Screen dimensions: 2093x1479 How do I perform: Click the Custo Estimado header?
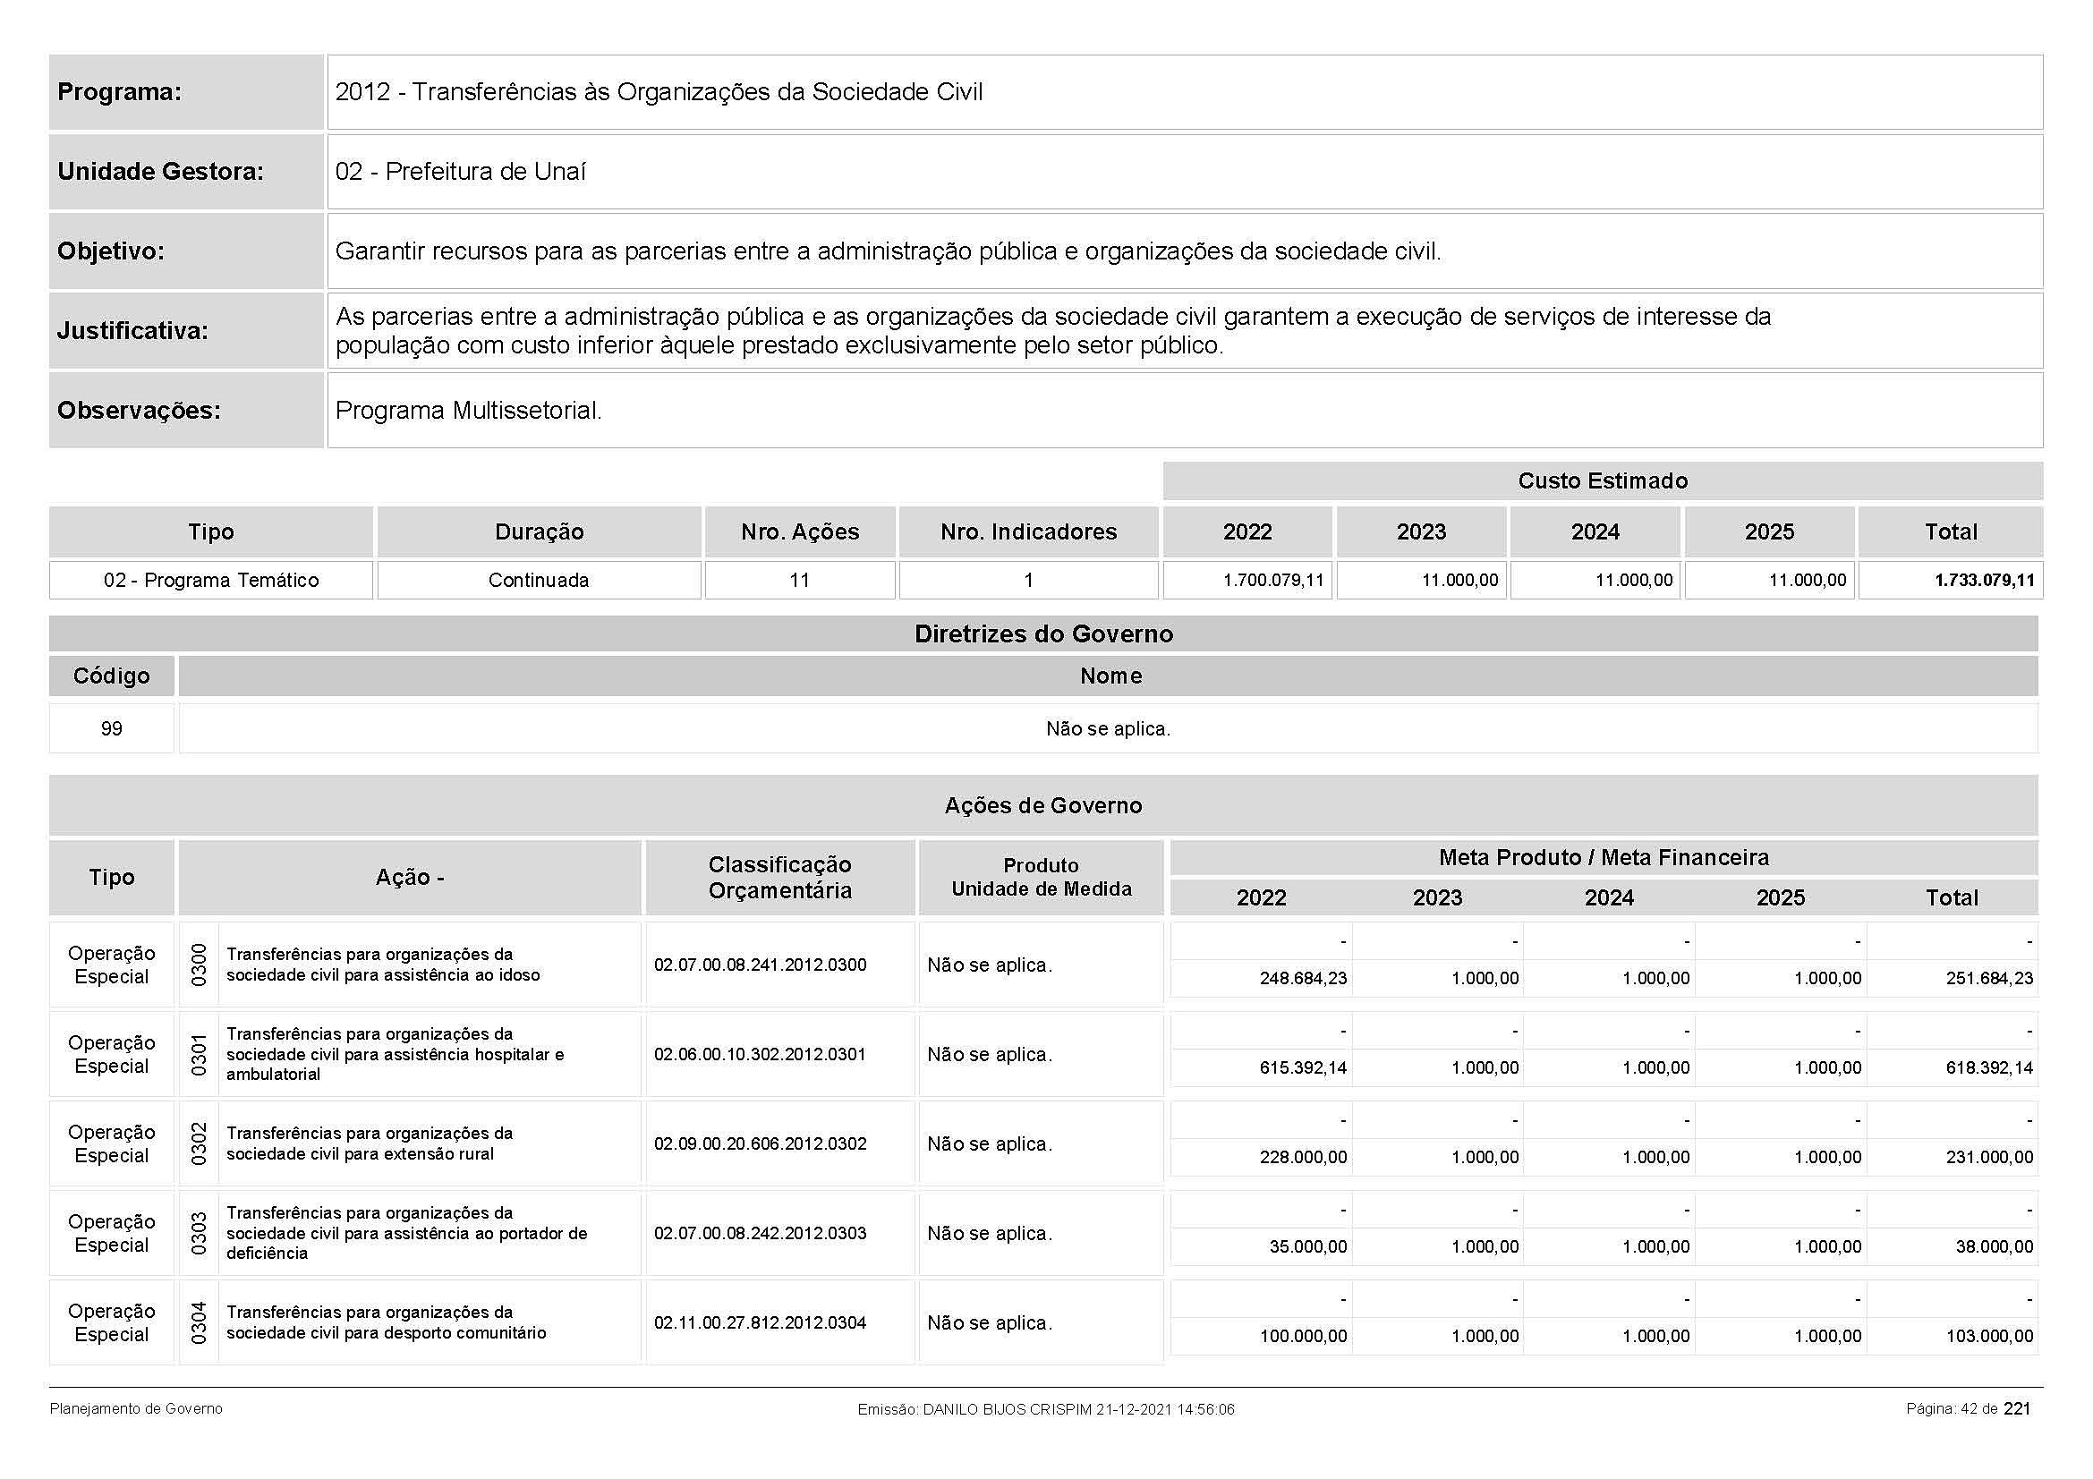click(x=1602, y=481)
